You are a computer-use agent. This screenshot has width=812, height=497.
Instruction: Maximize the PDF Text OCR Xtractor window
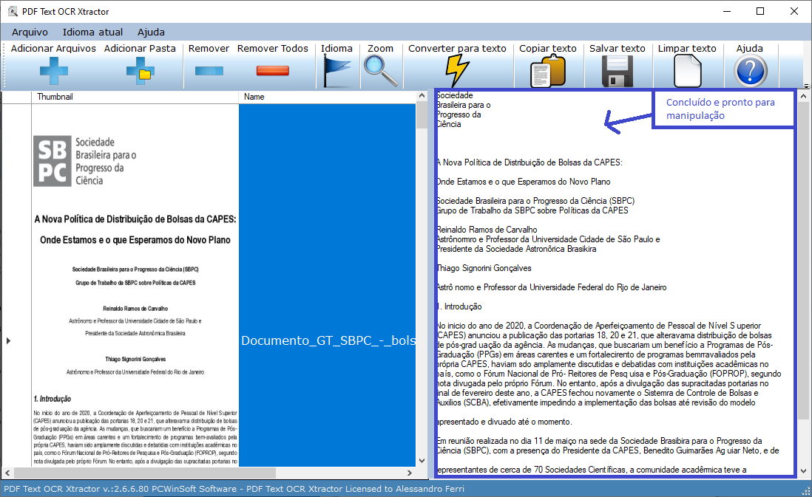click(x=760, y=11)
